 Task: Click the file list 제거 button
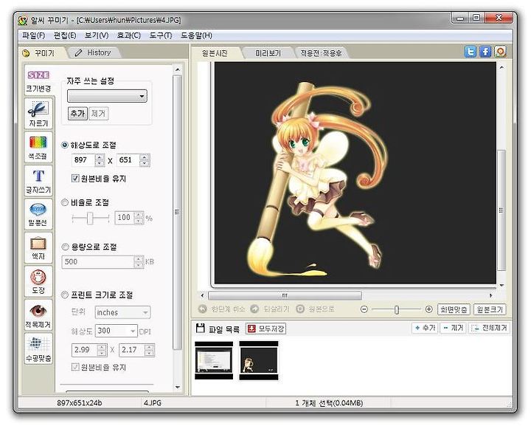(453, 328)
